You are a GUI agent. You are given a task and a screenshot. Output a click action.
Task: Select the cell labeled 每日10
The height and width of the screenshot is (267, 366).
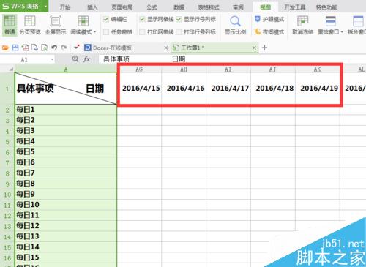[x=66, y=205]
